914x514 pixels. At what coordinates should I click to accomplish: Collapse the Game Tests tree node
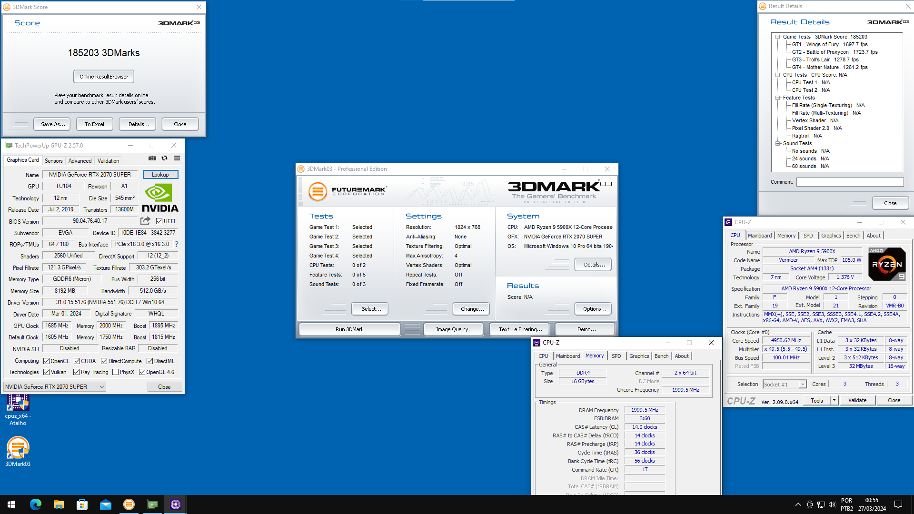point(777,37)
